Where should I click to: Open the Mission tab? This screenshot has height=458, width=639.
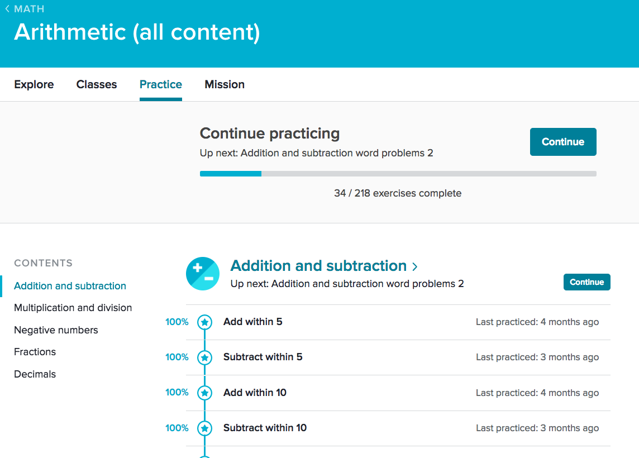coord(225,84)
